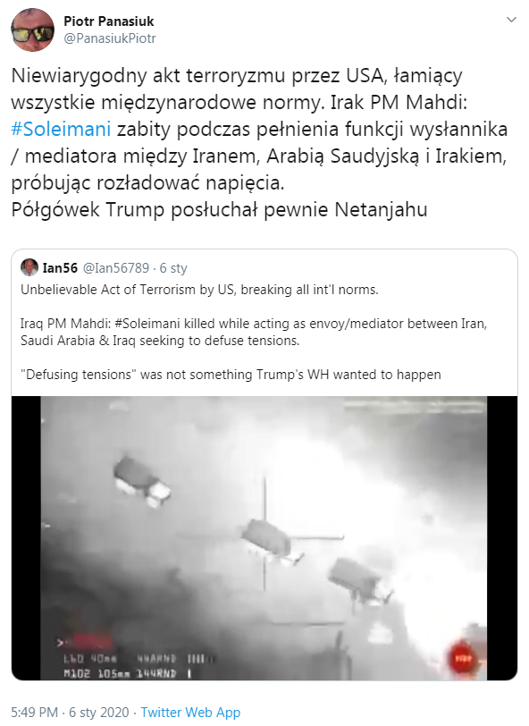Viewport: 529px width, 726px height.
Task: Open the Ian56 display name in quote
Action: pyautogui.click(x=60, y=267)
